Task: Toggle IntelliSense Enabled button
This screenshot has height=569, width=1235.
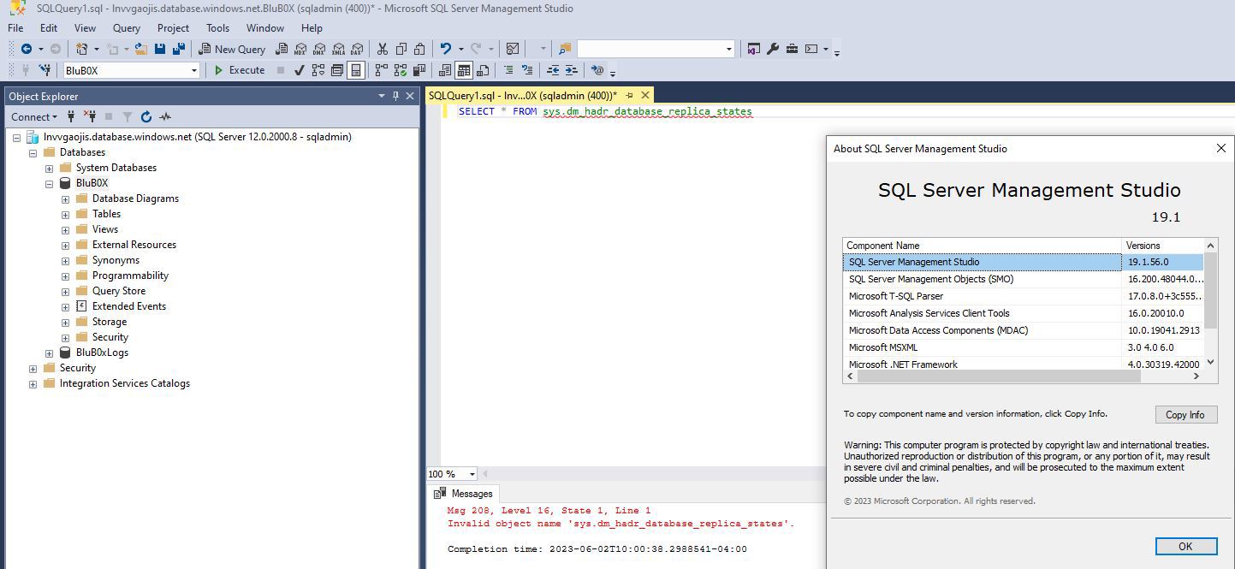Action: point(356,70)
